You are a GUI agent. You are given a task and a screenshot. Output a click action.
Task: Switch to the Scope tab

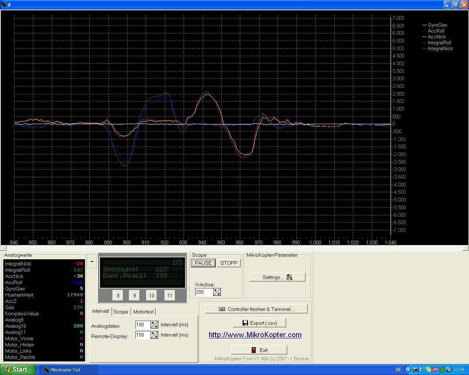121,312
